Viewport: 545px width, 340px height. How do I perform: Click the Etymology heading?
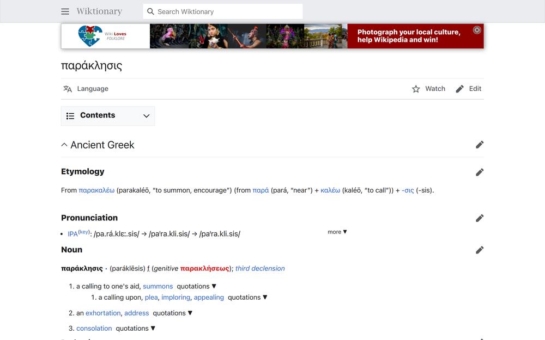(x=83, y=171)
